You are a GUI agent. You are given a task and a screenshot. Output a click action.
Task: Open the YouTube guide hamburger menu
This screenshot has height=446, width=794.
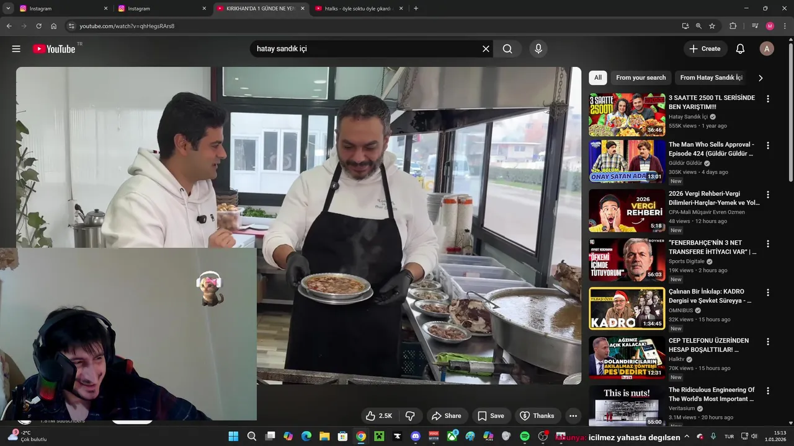tap(16, 49)
